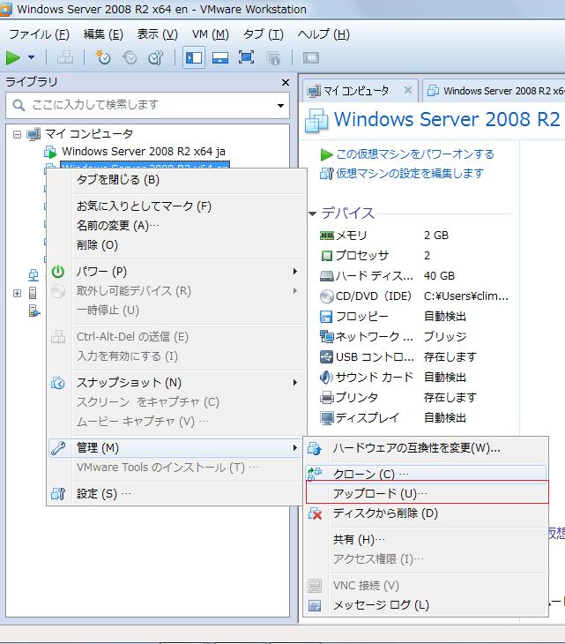This screenshot has height=644, width=565.
Task: Click the ネットワーク adapter device icon
Action: pos(327,337)
